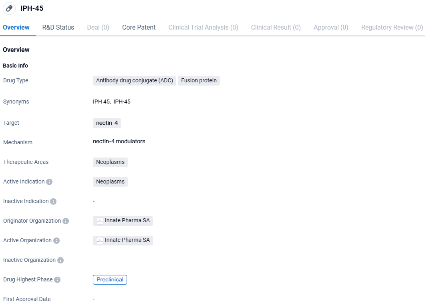Click info icon next to Active Indication
This screenshot has width=425, height=301.
click(49, 182)
